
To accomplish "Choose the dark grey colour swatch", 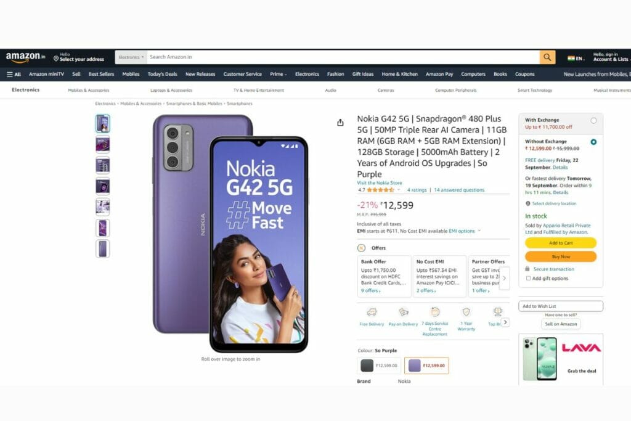I will [x=379, y=366].
